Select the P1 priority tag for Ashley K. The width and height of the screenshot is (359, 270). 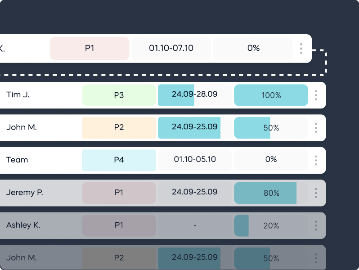click(119, 225)
